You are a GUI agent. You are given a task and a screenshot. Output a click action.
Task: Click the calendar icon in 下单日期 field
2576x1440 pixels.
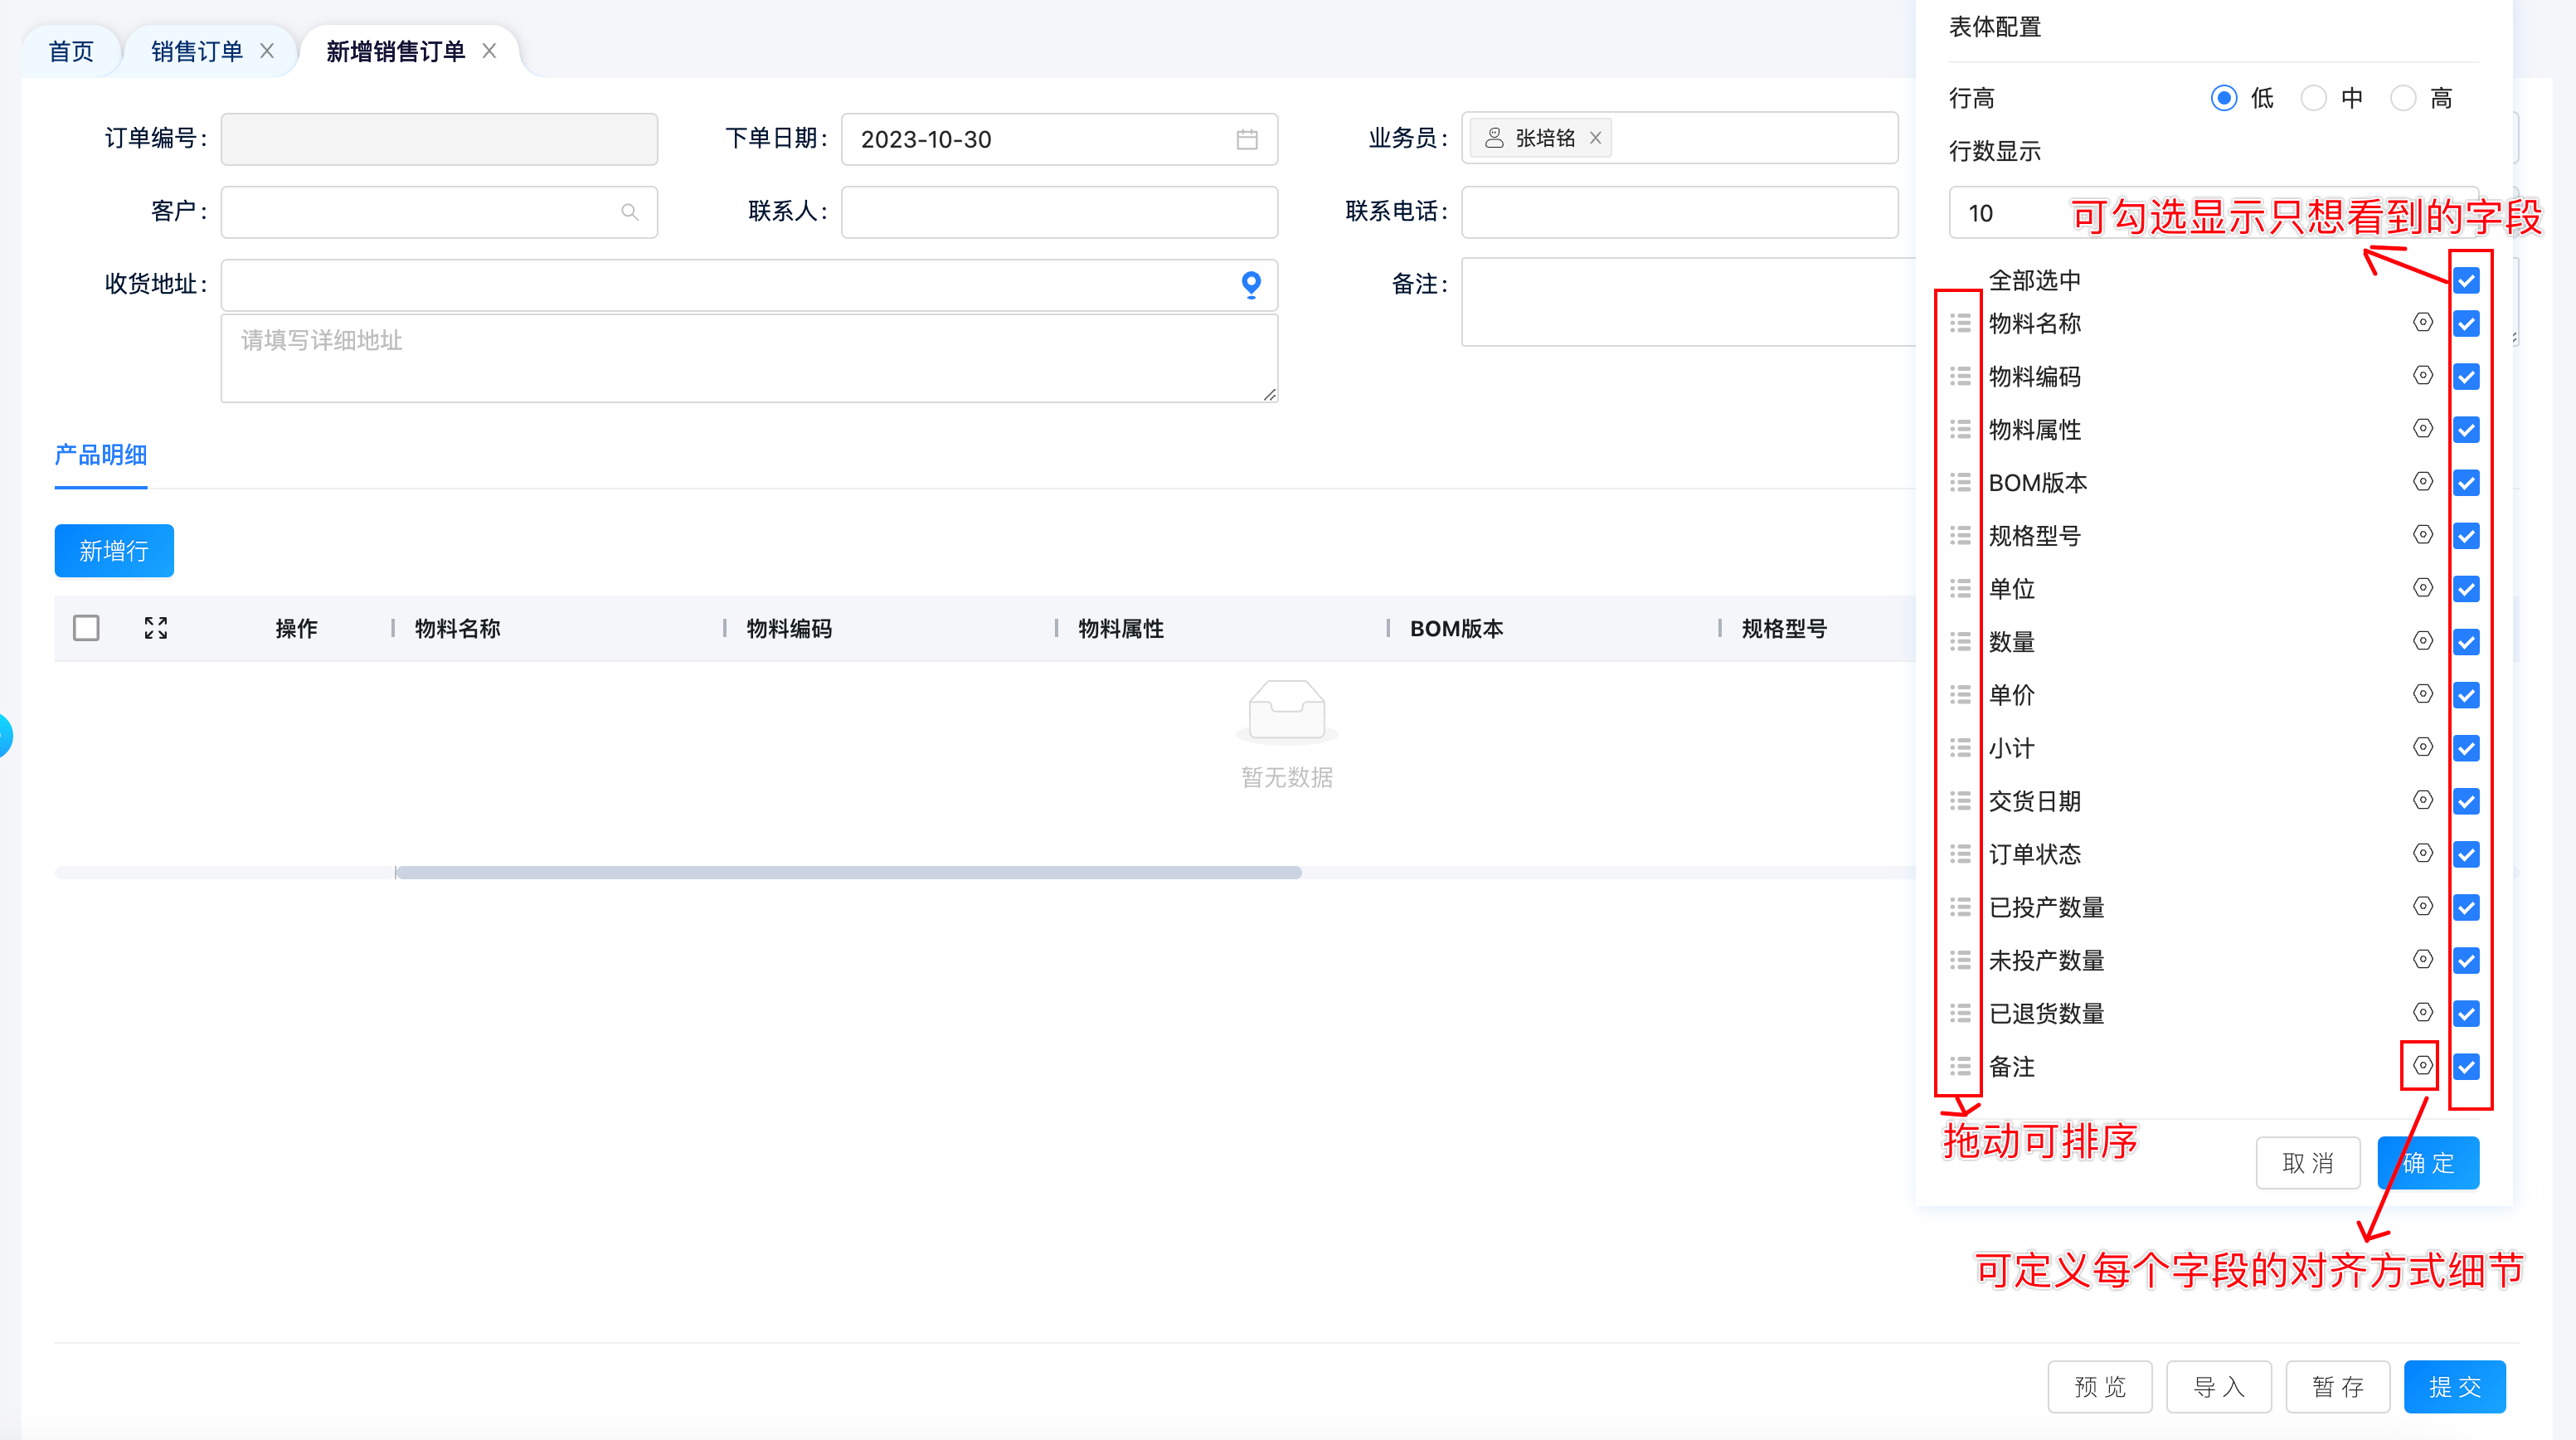click(x=1246, y=139)
